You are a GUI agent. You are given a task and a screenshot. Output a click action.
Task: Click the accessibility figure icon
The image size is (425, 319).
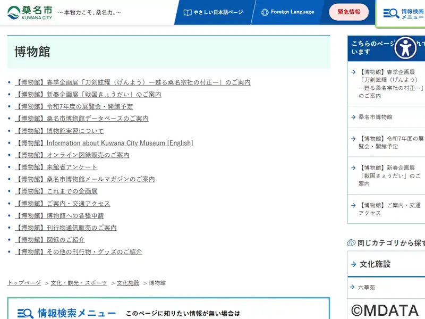tap(405, 48)
